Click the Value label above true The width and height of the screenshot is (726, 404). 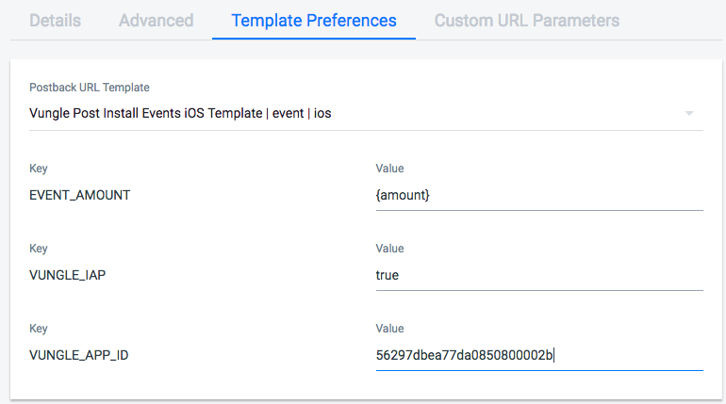click(x=389, y=249)
